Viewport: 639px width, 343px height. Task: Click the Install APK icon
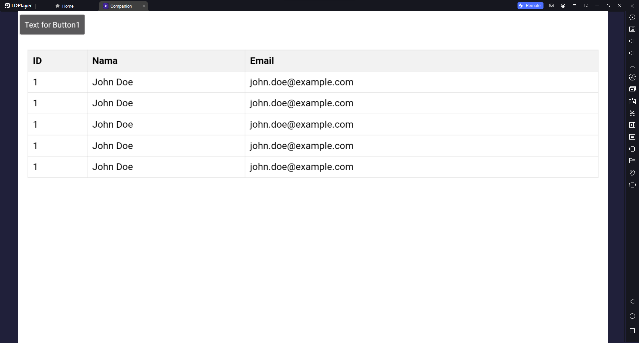632,101
